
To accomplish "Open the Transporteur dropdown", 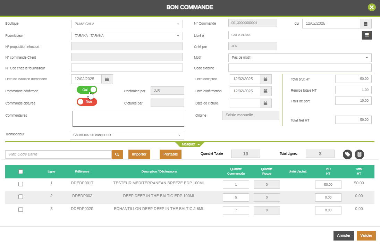I will pos(127,135).
